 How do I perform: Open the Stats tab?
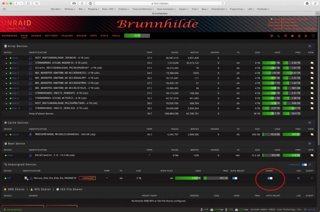click(104, 36)
